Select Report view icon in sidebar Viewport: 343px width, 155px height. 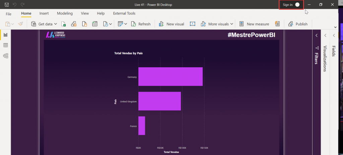5,35
